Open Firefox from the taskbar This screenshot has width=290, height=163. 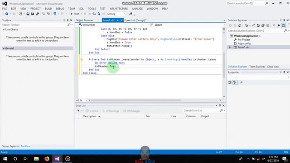tap(47, 159)
